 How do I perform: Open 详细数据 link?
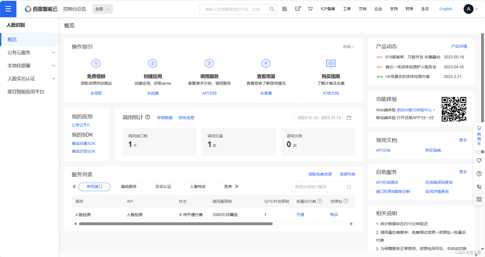[165, 118]
